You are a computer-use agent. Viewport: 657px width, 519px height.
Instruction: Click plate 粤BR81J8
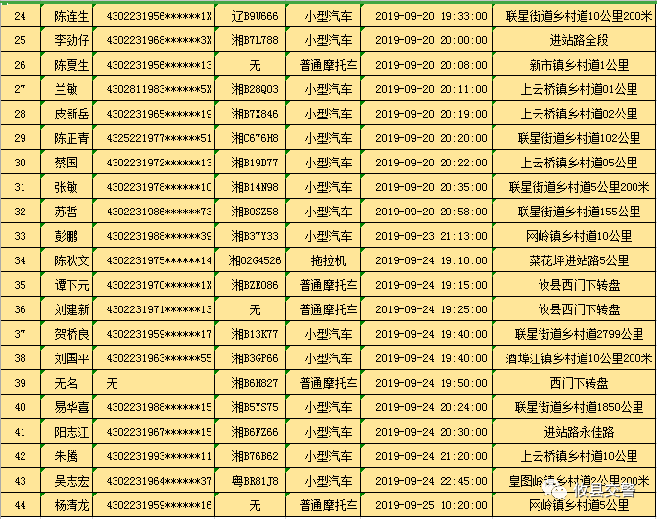255,481
